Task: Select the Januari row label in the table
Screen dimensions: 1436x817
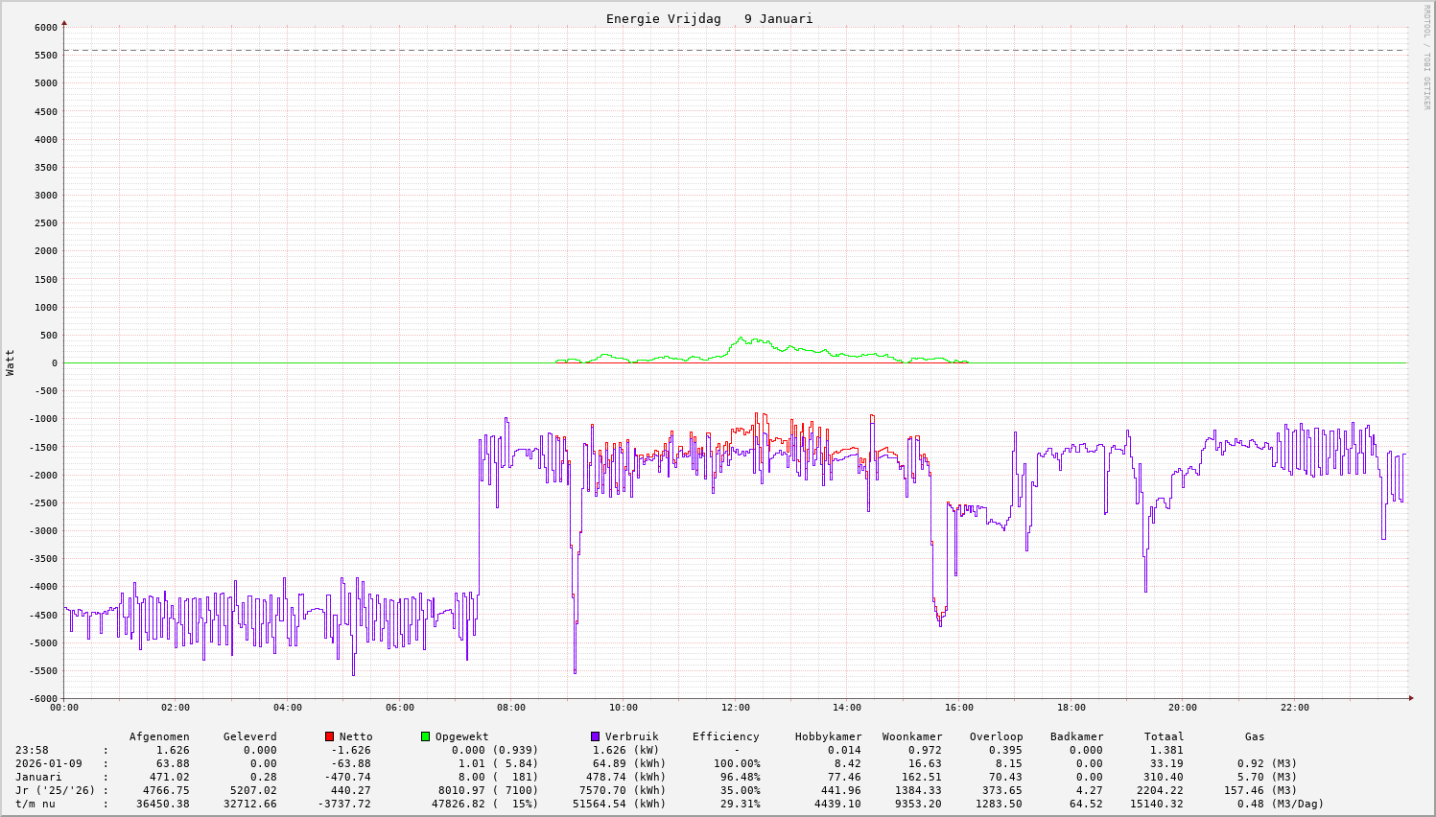Action: click(x=38, y=777)
